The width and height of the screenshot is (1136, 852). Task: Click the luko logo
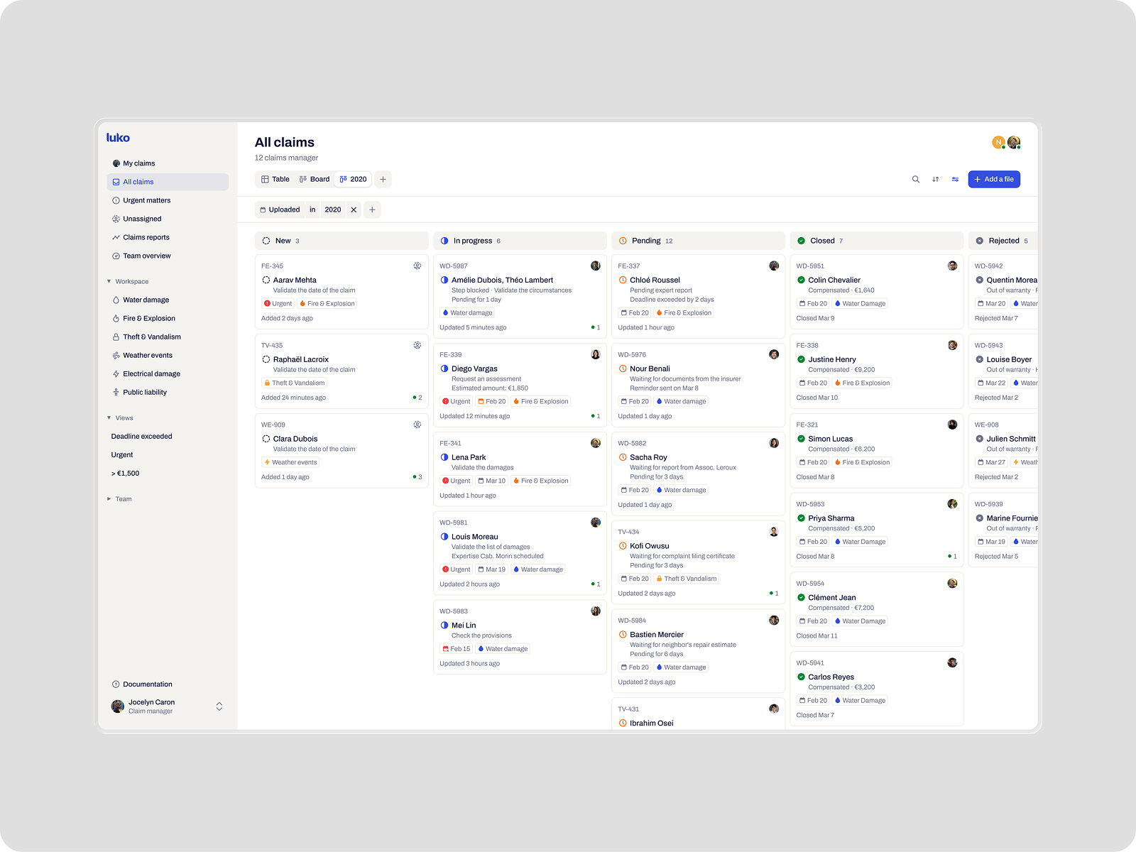119,138
